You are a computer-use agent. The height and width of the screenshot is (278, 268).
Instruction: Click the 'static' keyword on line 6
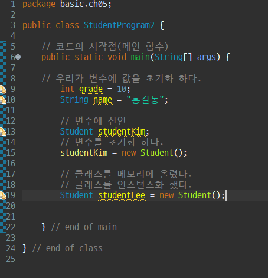(89, 57)
